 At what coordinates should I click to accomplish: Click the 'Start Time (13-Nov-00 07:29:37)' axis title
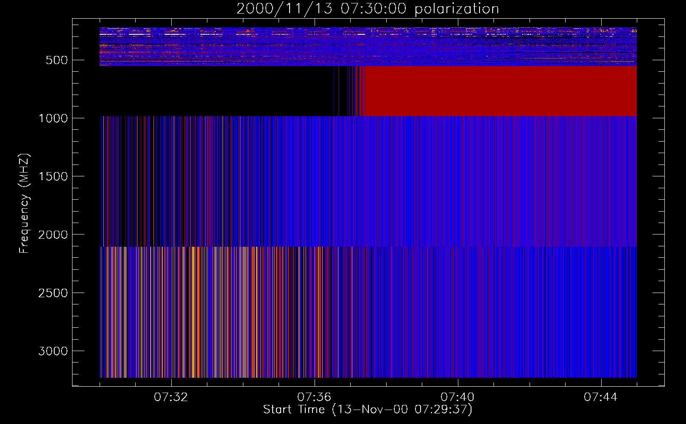pos(368,410)
